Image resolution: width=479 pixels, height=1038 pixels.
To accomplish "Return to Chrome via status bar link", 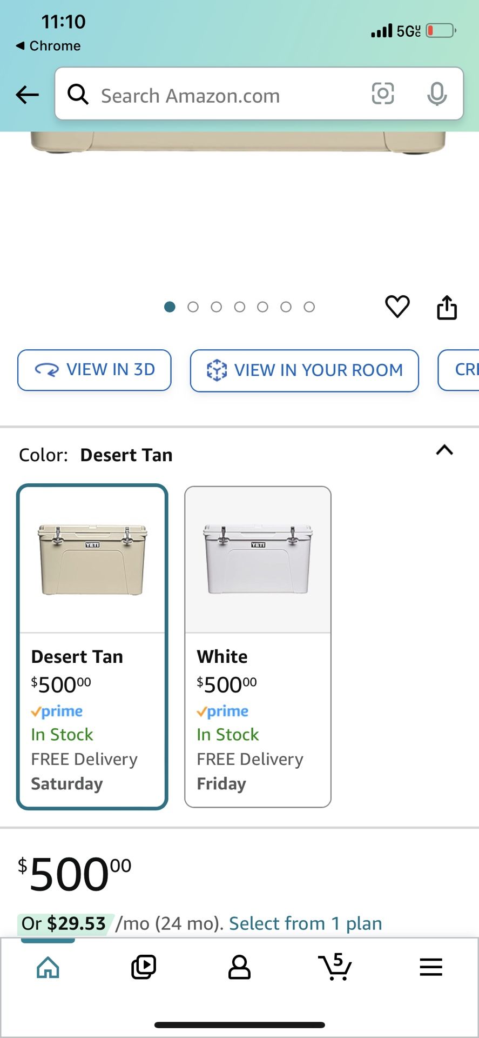I will [48, 46].
